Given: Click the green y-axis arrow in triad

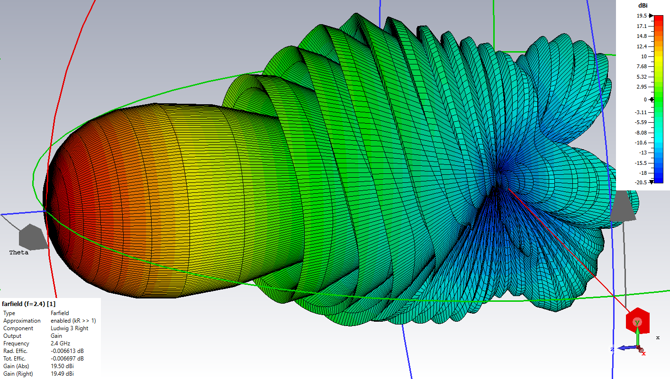Looking at the screenshot, I should click(x=637, y=334).
